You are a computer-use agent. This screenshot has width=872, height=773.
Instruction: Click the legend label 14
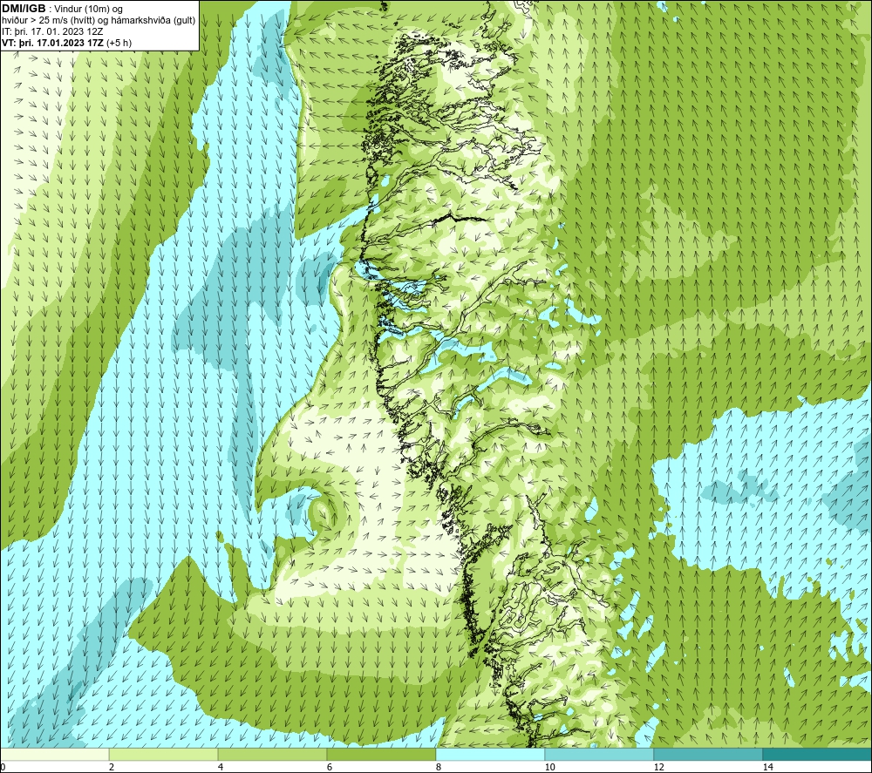[x=768, y=767]
